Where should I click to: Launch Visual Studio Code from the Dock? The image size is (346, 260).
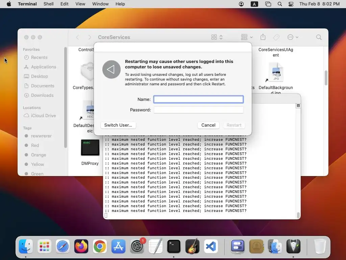(211, 246)
